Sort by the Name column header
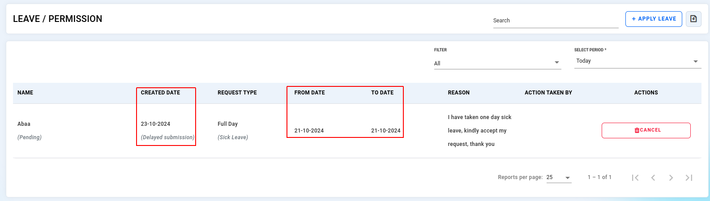This screenshot has height=201, width=710. pos(26,93)
